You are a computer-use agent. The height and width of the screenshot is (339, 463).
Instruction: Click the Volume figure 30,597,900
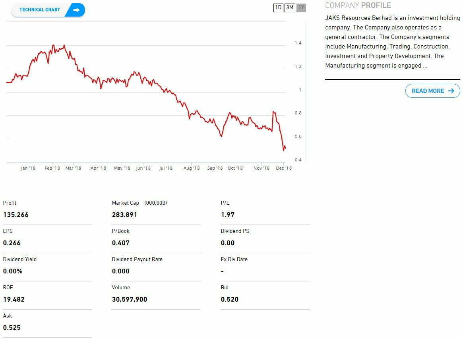[130, 299]
